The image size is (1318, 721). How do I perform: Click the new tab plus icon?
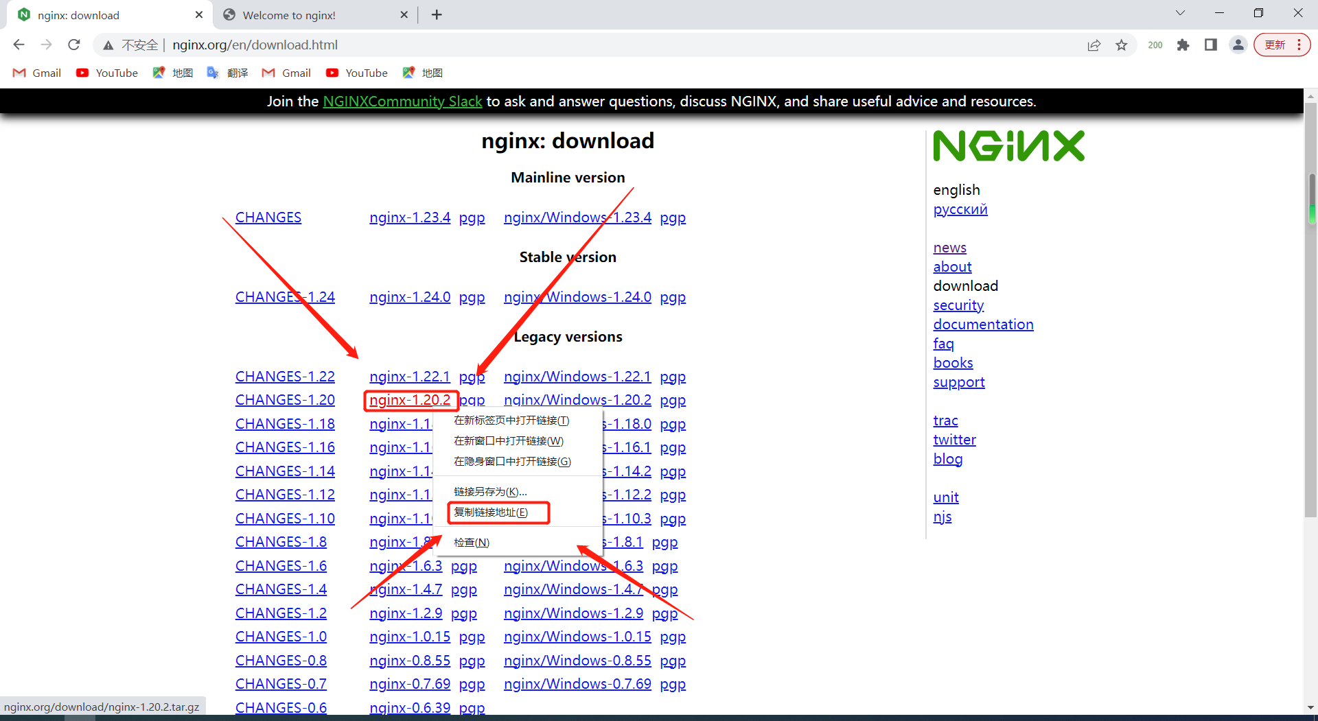click(437, 14)
